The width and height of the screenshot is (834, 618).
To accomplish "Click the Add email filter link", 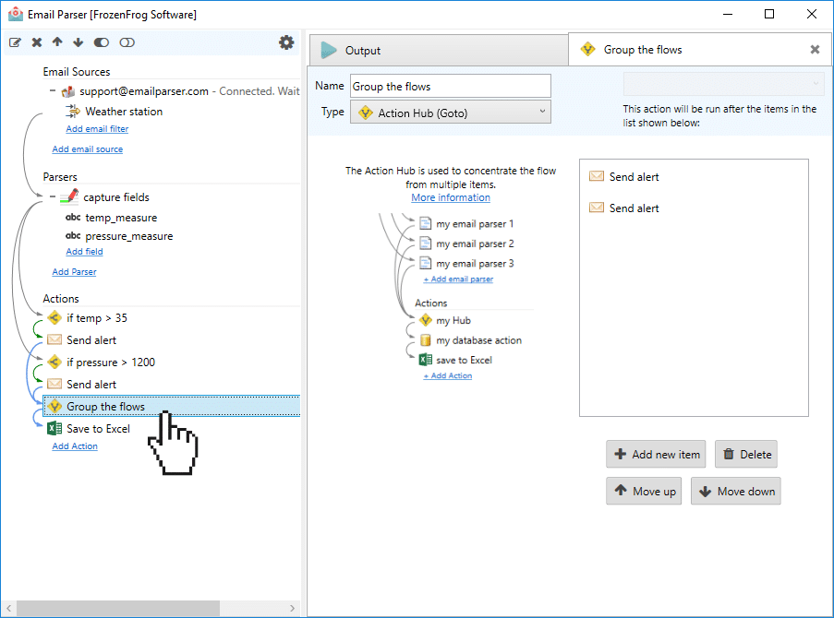I will pos(97,128).
